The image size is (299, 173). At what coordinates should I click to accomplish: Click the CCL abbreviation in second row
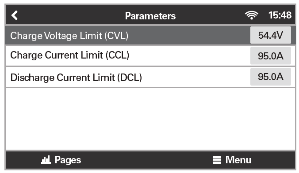click(x=118, y=55)
